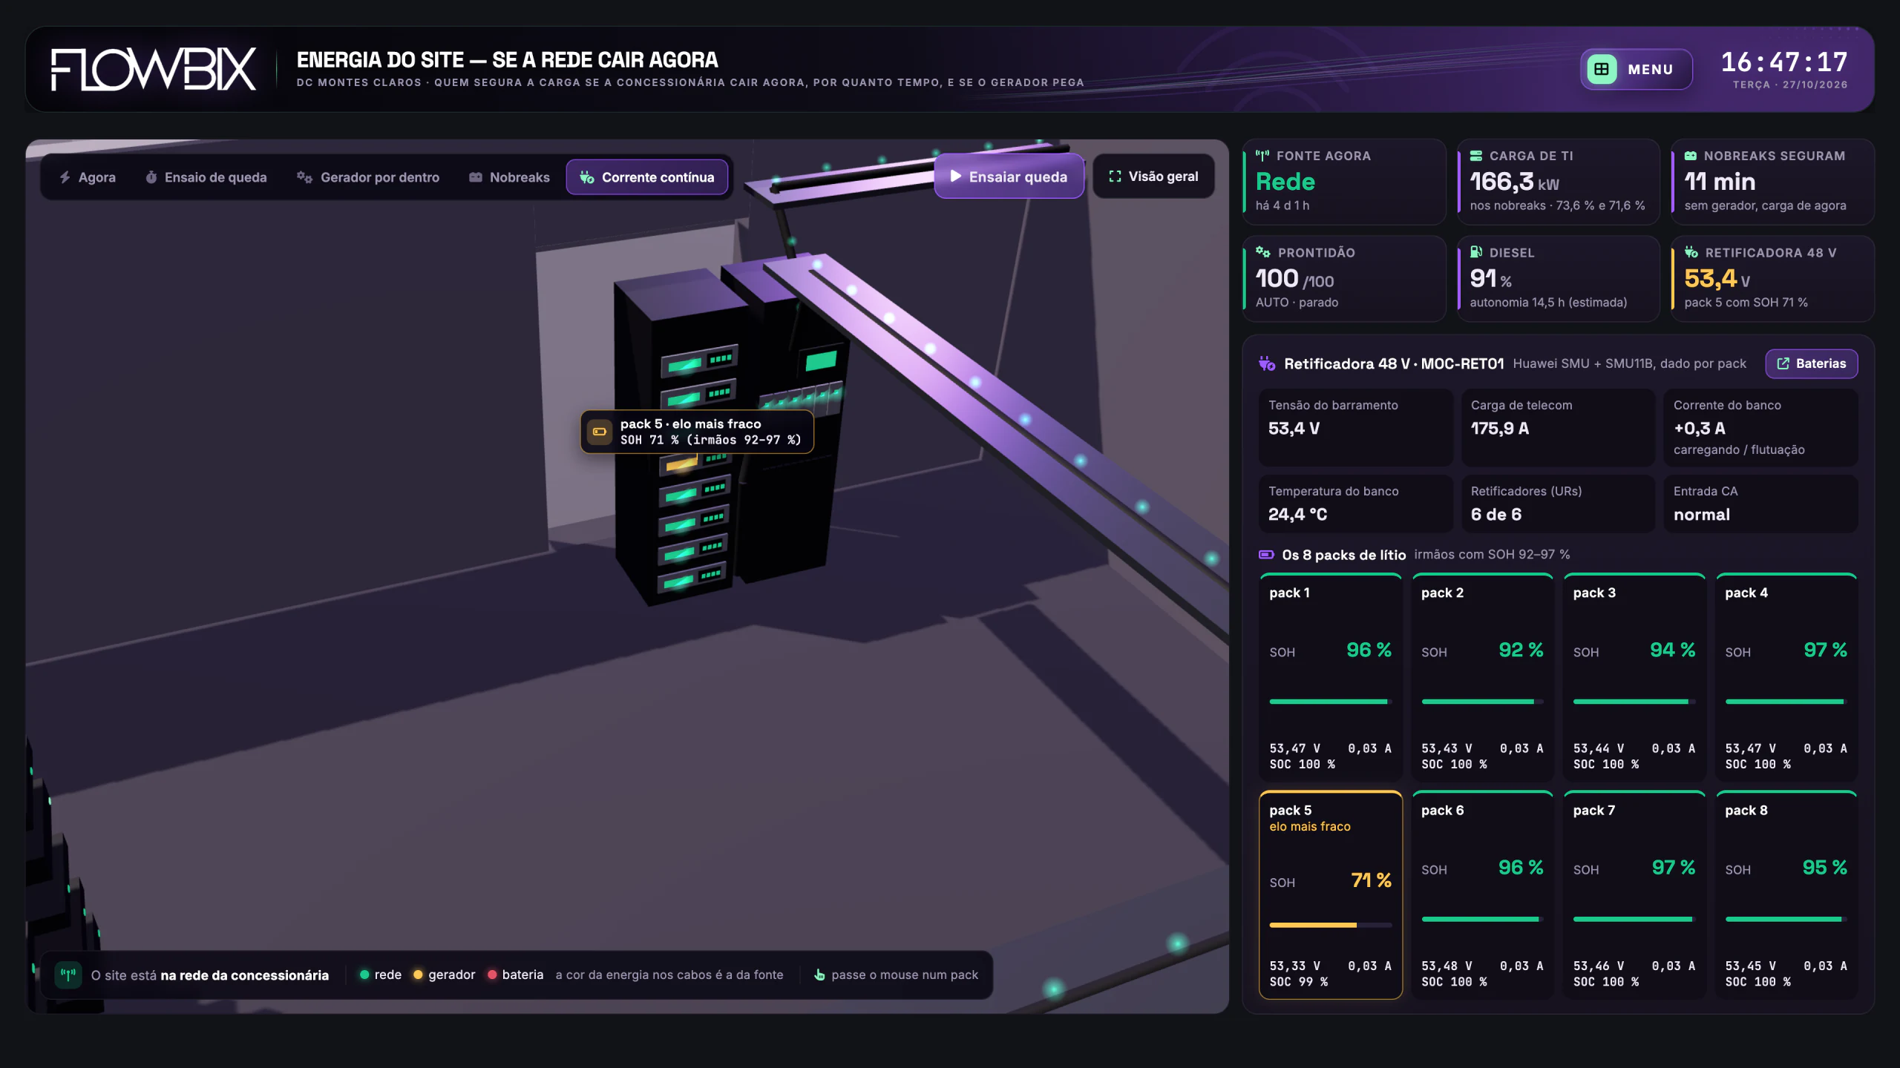Select the Corrente contínua tab
Viewport: 1900px width, 1068px height.
(x=646, y=177)
